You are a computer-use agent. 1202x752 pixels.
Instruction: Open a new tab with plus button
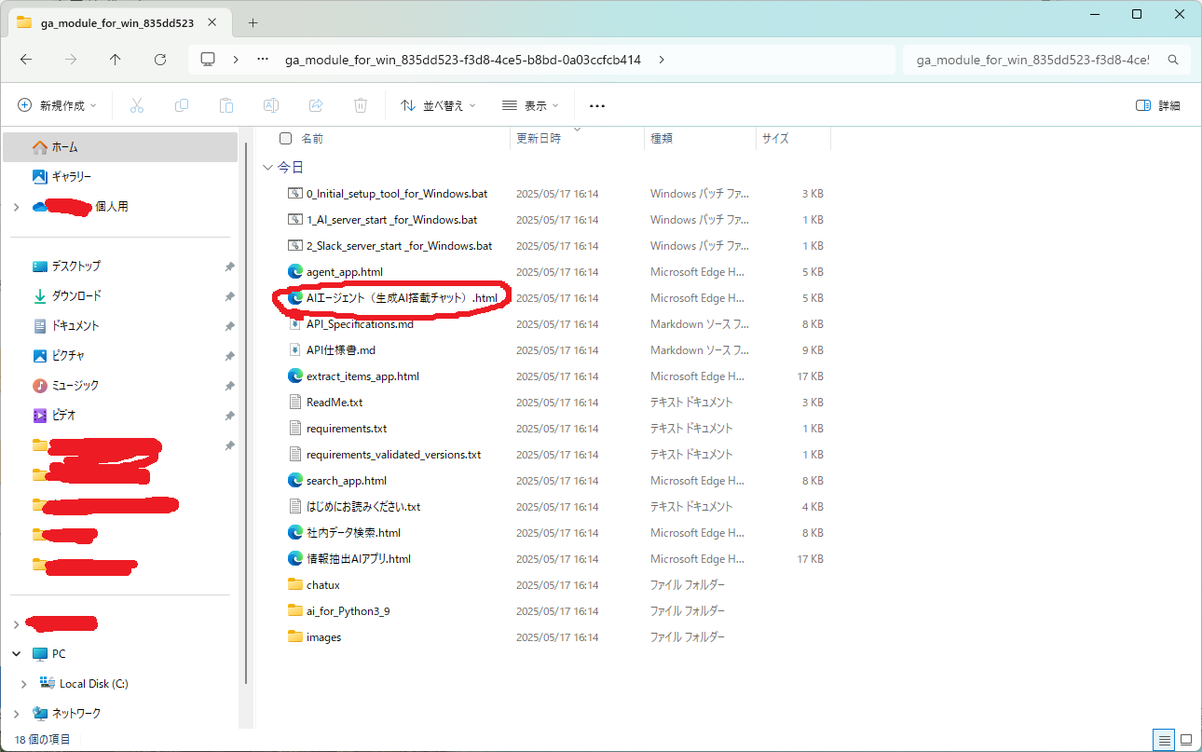(x=253, y=22)
